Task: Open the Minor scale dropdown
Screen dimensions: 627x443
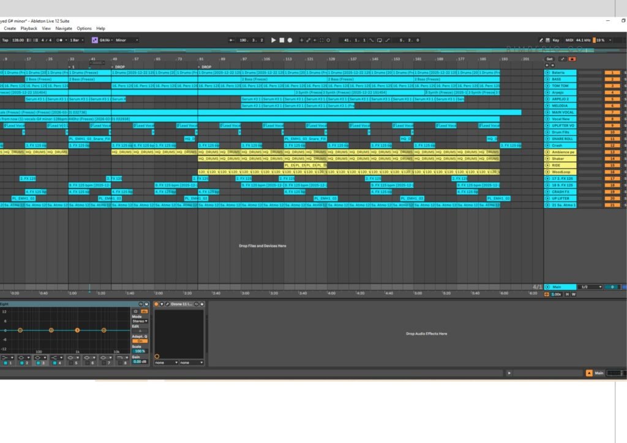Action: (x=126, y=40)
